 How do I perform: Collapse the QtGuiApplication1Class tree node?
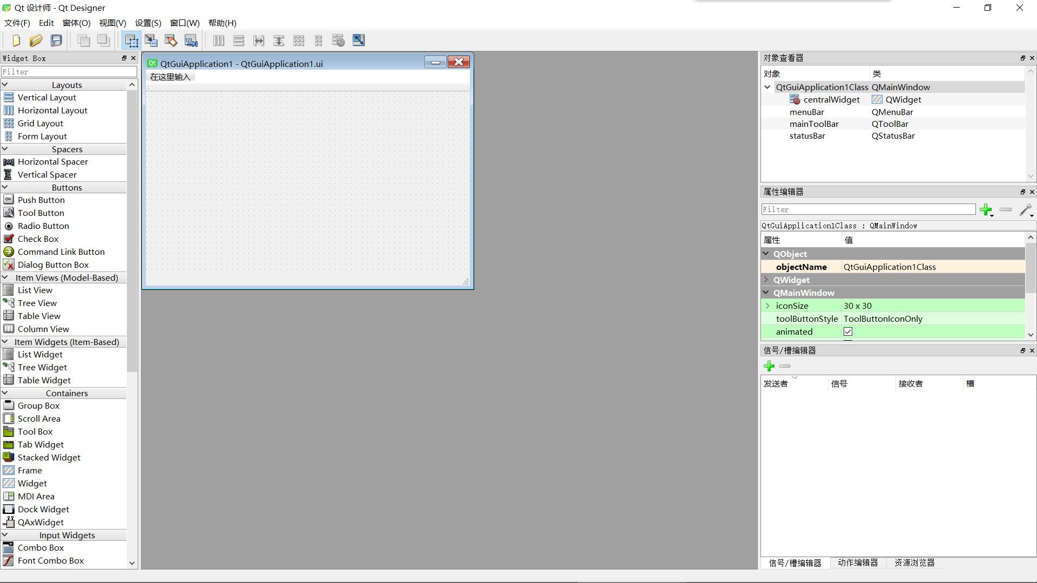767,87
